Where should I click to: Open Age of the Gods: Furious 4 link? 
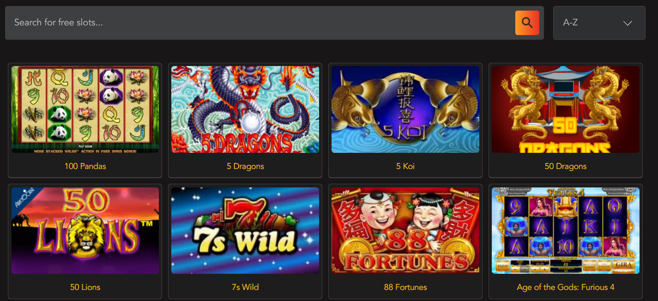566,287
